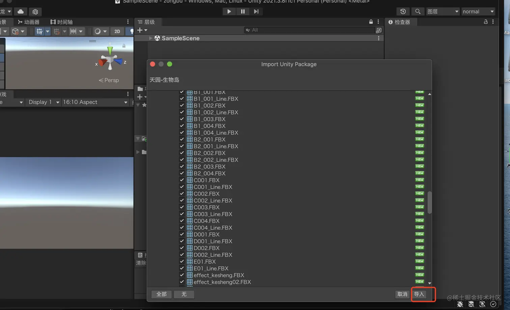Toggle grid snapping icon in Scene toolbar
This screenshot has height=310, width=510.
56,31
